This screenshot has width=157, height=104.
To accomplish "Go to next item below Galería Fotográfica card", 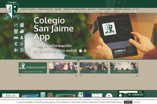I will 76,76.
